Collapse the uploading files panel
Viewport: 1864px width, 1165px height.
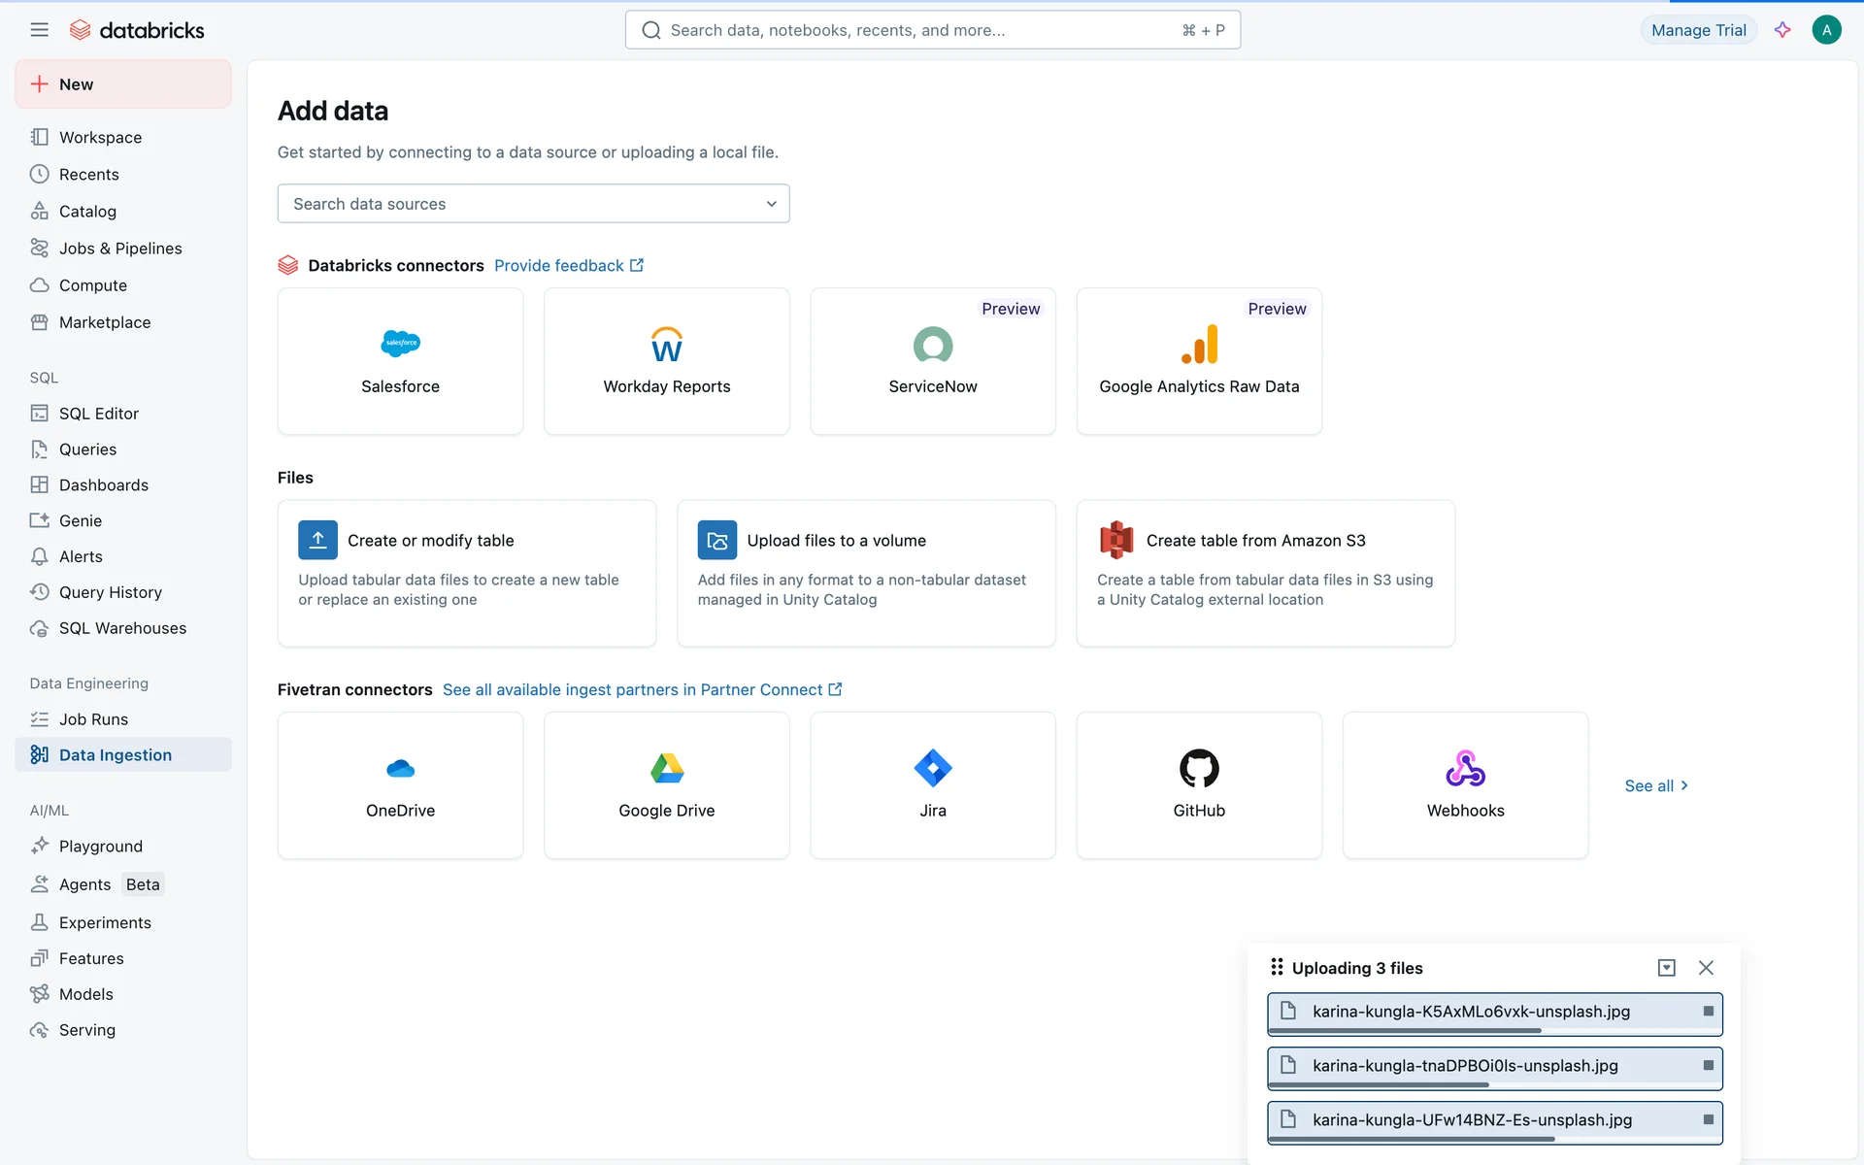[x=1667, y=968]
